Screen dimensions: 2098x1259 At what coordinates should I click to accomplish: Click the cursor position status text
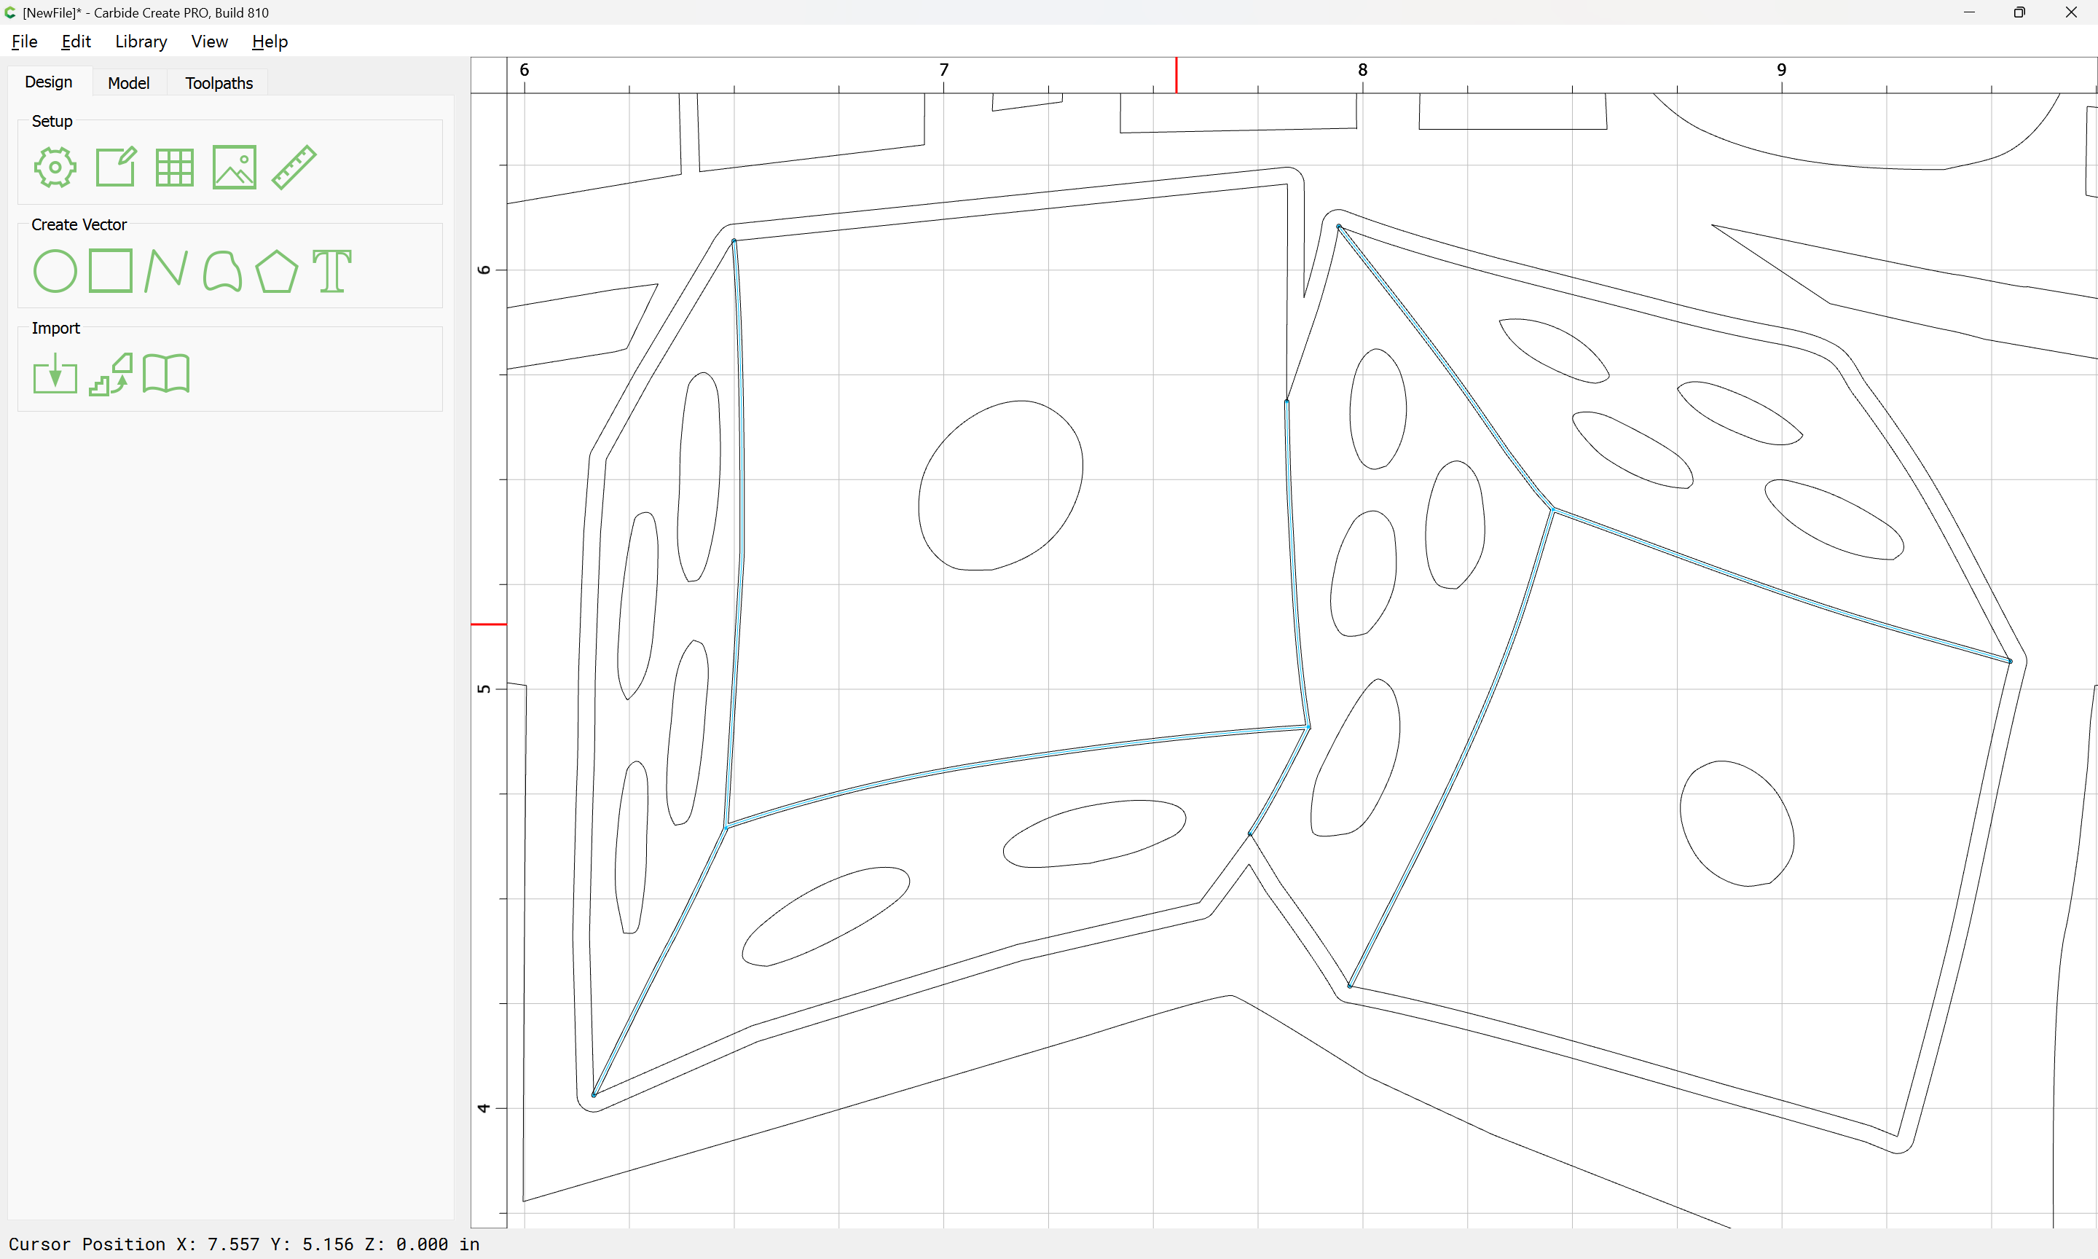[244, 1244]
